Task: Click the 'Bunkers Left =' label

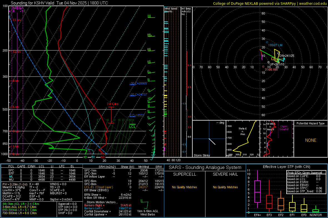Action: pyautogui.click(x=93, y=208)
